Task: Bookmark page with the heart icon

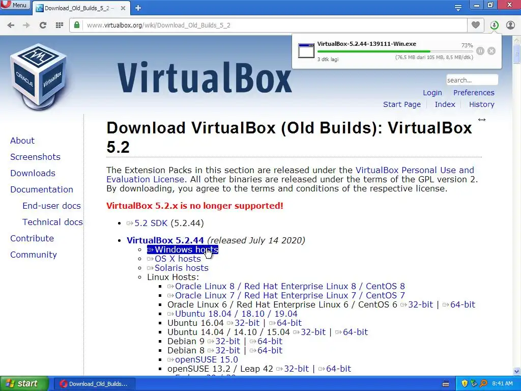Action: [x=476, y=25]
